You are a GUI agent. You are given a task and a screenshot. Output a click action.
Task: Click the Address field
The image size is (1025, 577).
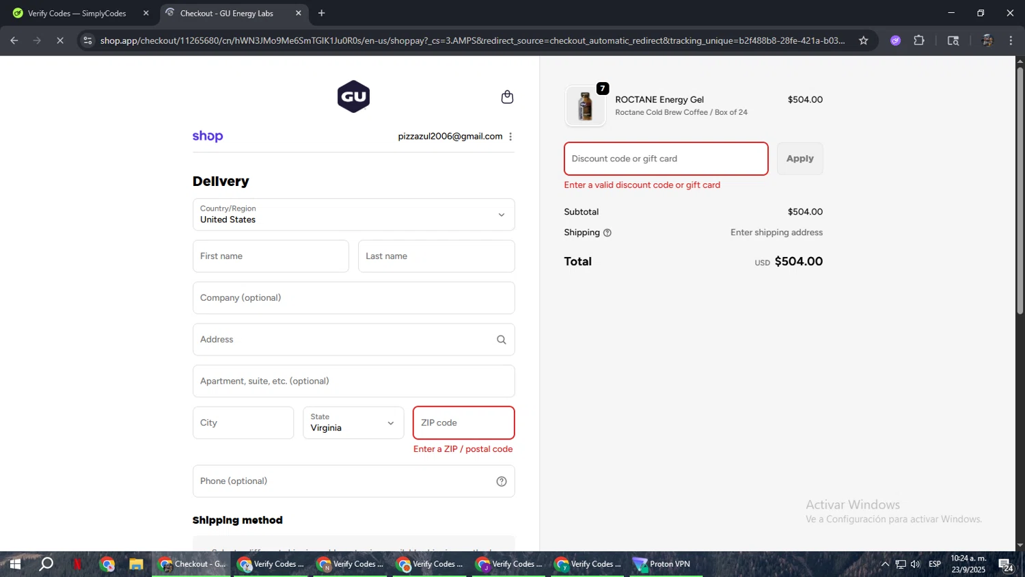coord(353,340)
